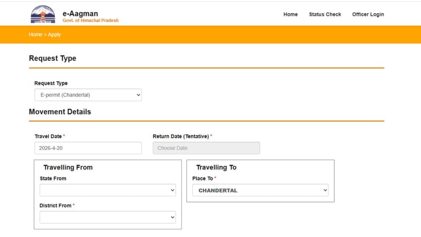The height and width of the screenshot is (237, 421).
Task: Open the Status Check page
Action: click(325, 14)
